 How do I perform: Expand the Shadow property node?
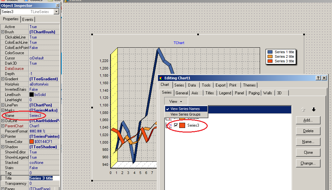coord(3,147)
